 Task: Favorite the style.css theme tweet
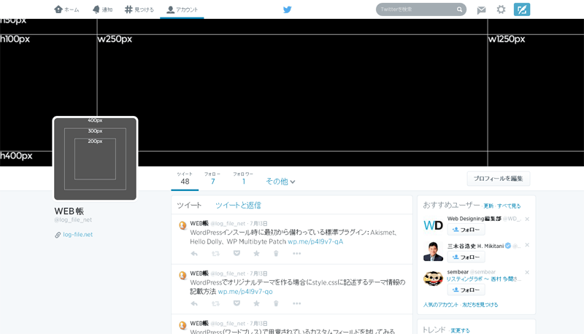(x=256, y=303)
